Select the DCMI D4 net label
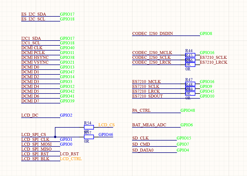Viewport: 247px width, 176px height. (30, 87)
